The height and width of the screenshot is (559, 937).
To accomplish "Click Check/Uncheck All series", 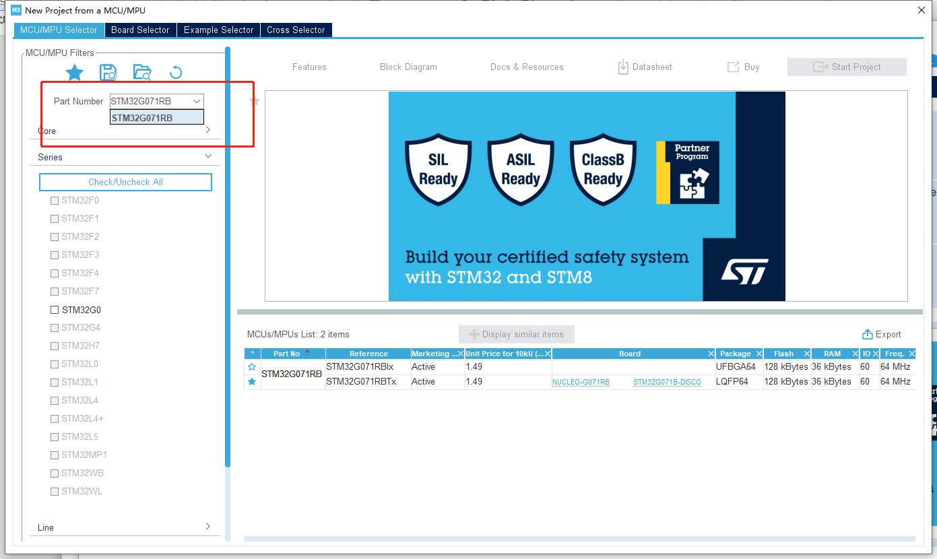I will point(125,182).
